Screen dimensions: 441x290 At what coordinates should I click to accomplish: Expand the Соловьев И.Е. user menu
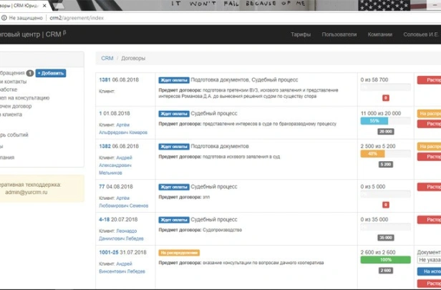point(422,34)
